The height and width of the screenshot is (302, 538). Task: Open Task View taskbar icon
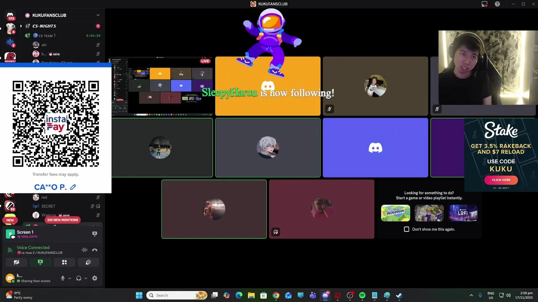(214, 295)
